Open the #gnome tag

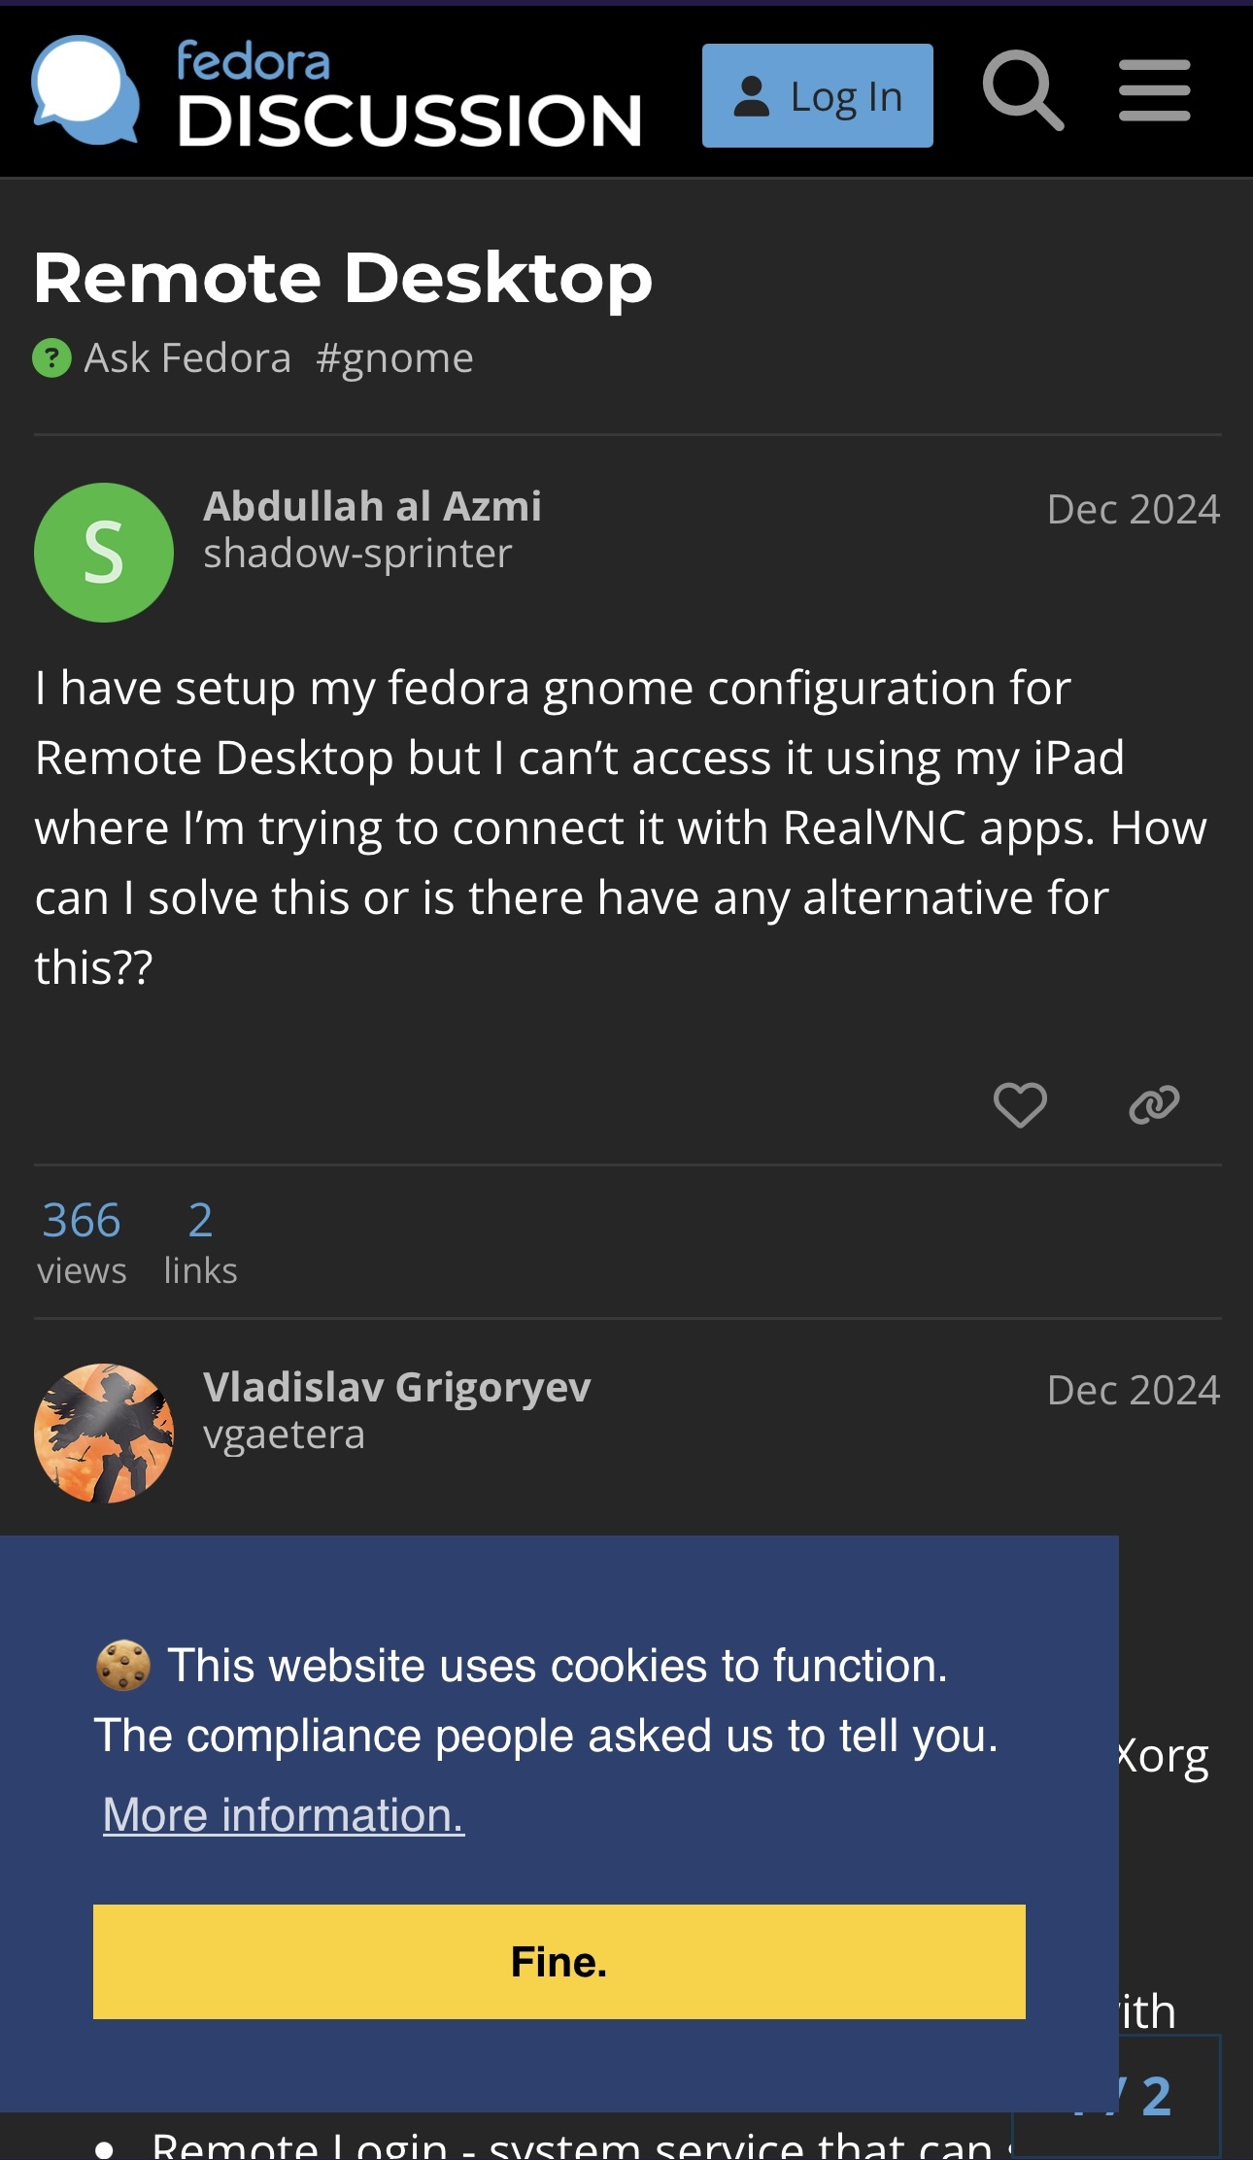[x=394, y=358]
